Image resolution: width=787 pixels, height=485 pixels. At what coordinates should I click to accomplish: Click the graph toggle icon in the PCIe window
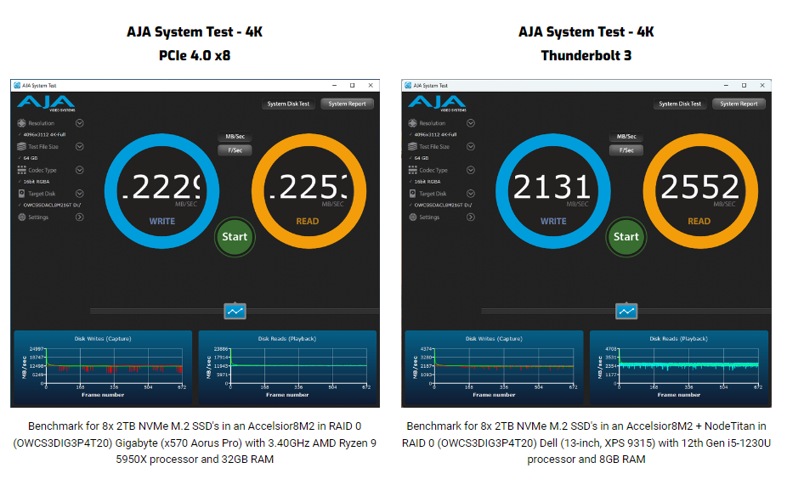[x=235, y=312]
